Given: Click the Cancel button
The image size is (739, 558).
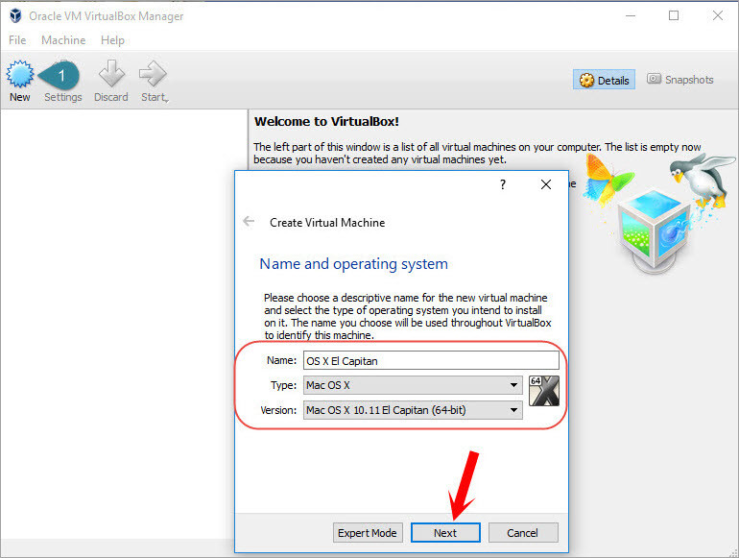Looking at the screenshot, I should point(523,533).
